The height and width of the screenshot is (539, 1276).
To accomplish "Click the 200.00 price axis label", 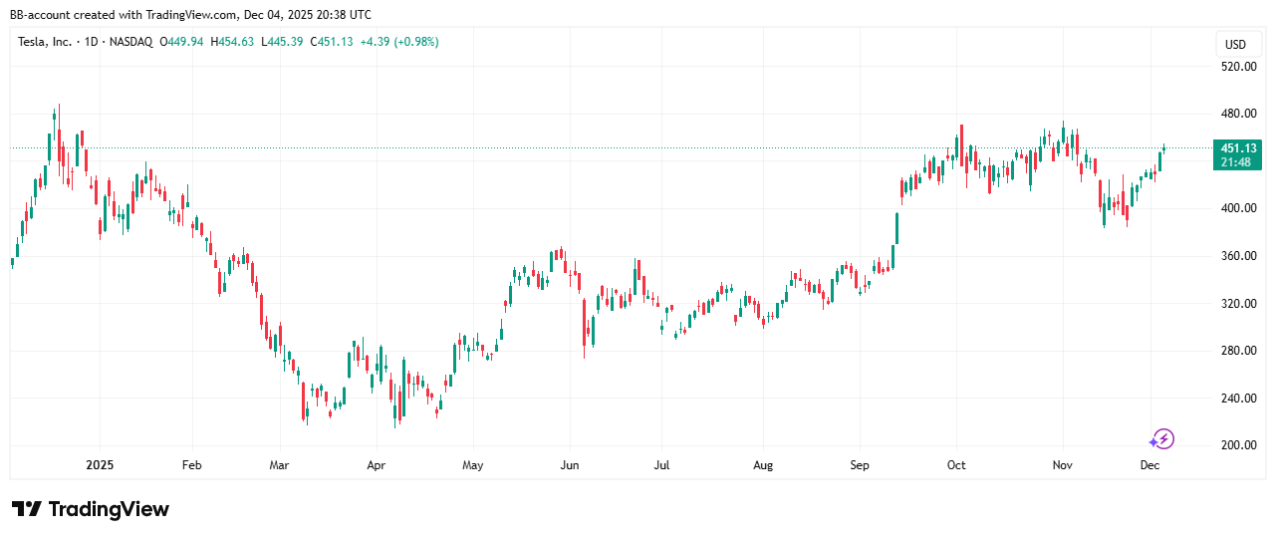I will (x=1239, y=445).
